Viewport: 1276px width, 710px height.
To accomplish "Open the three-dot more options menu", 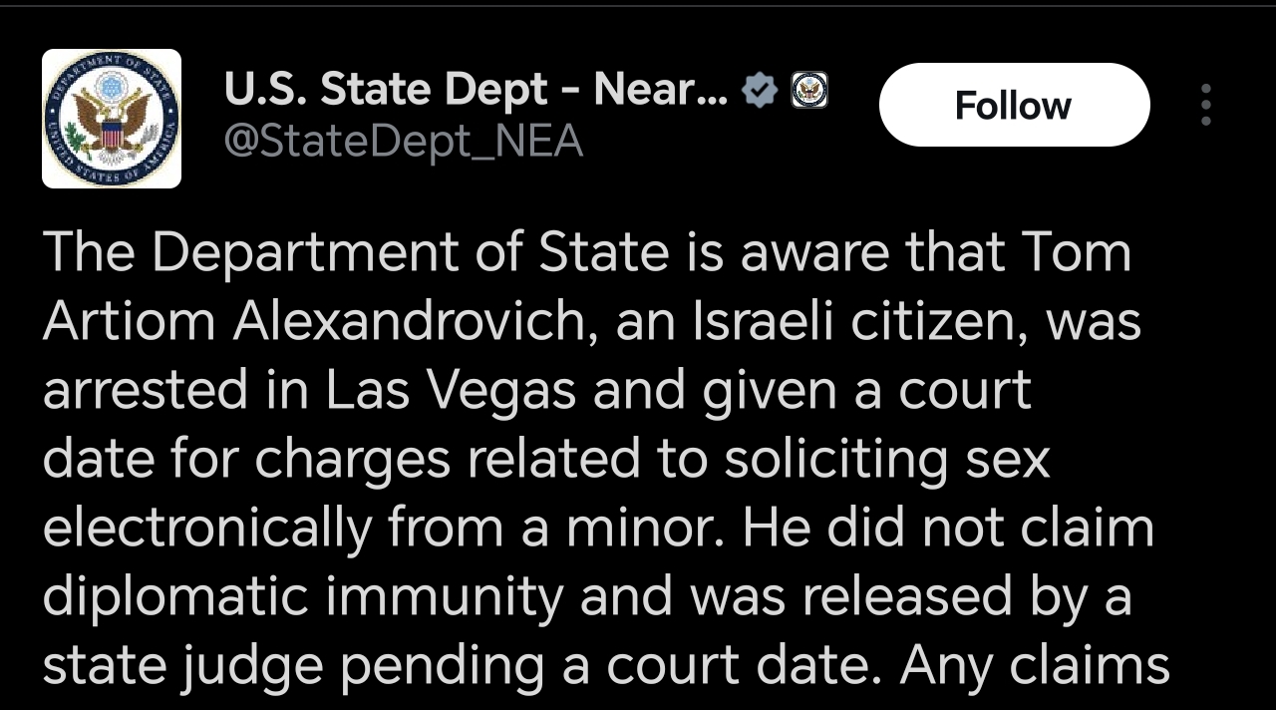I will [1206, 105].
